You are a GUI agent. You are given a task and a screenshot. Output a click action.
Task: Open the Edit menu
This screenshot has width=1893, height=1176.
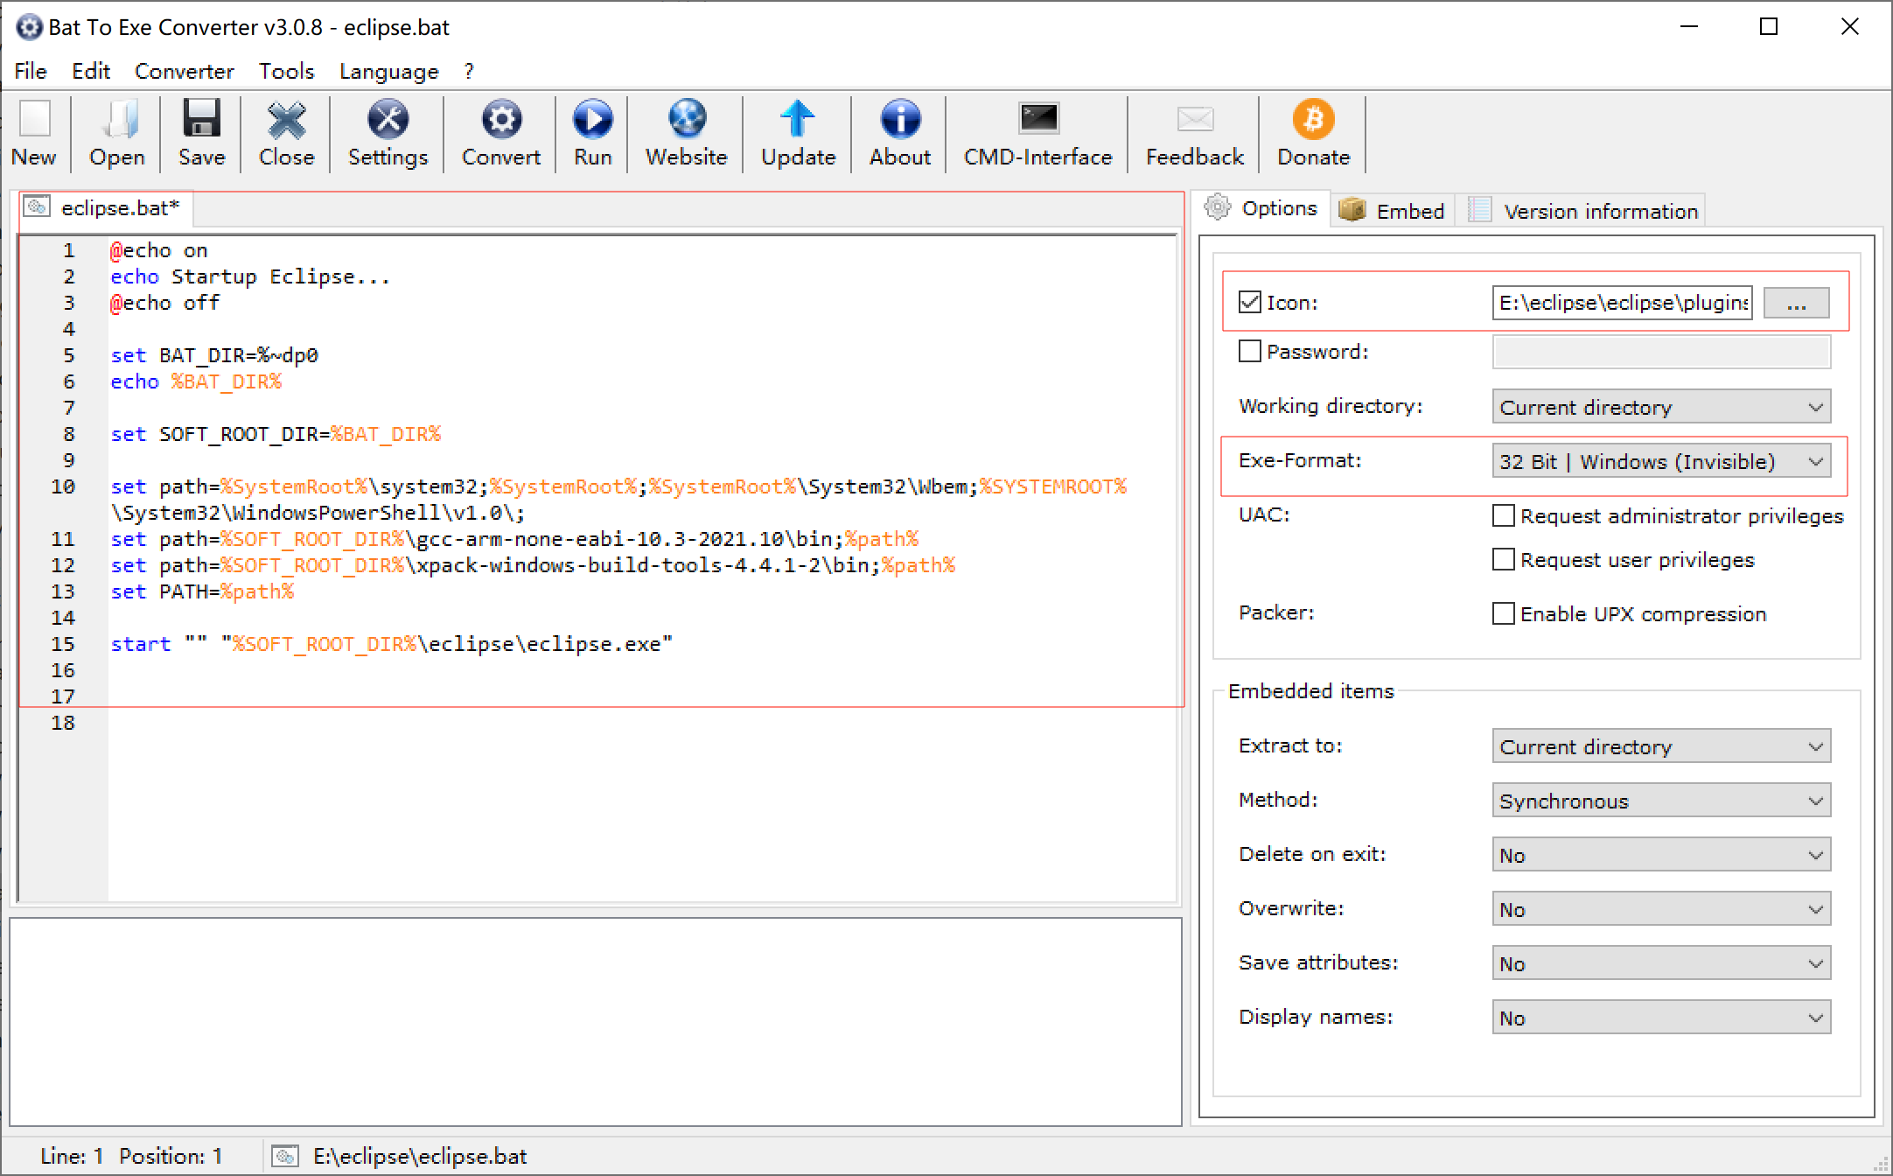tap(91, 71)
